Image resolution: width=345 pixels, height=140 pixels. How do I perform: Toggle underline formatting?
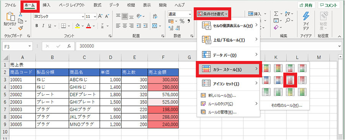(x=49, y=26)
